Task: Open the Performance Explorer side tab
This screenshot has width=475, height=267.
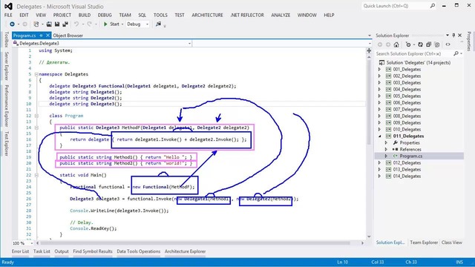Action: [7, 105]
